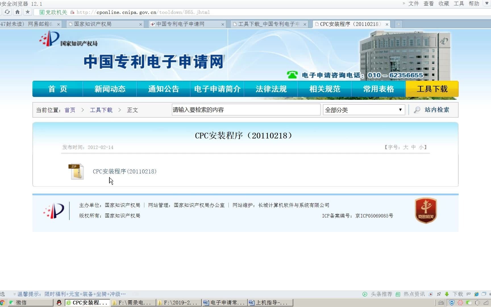Image resolution: width=491 pixels, height=307 pixels.
Task: Click the browser home icon
Action: (17, 12)
